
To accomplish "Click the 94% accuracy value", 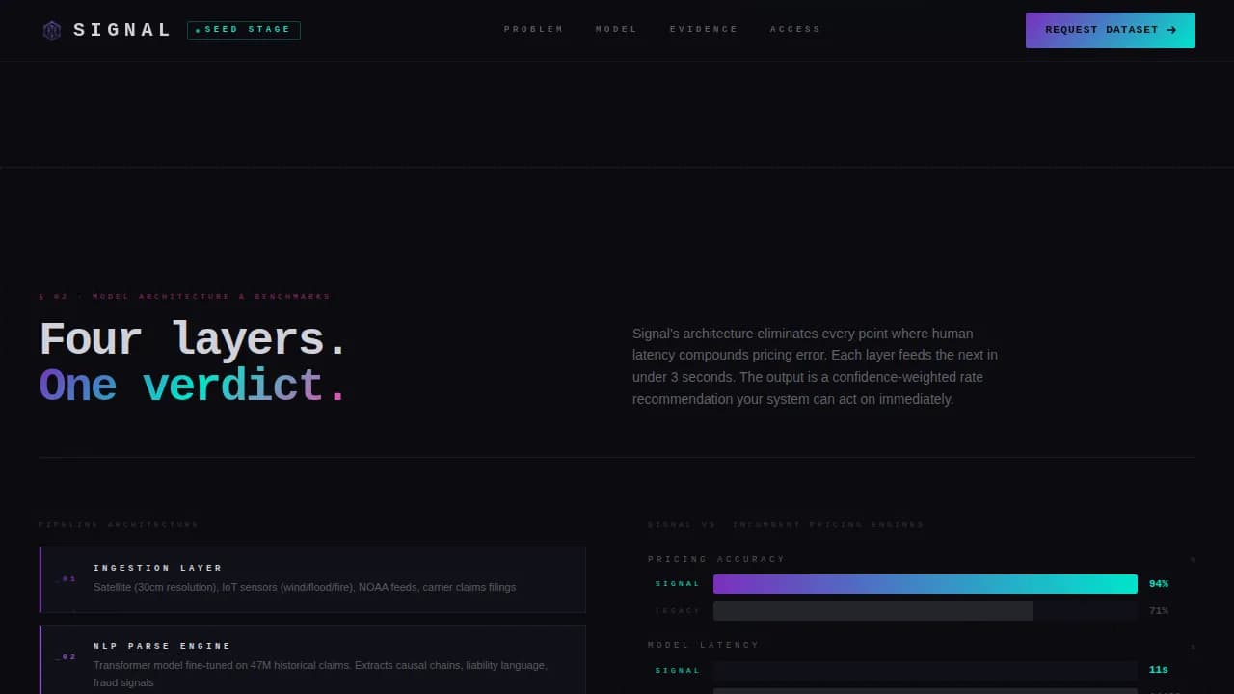I will click(1159, 584).
